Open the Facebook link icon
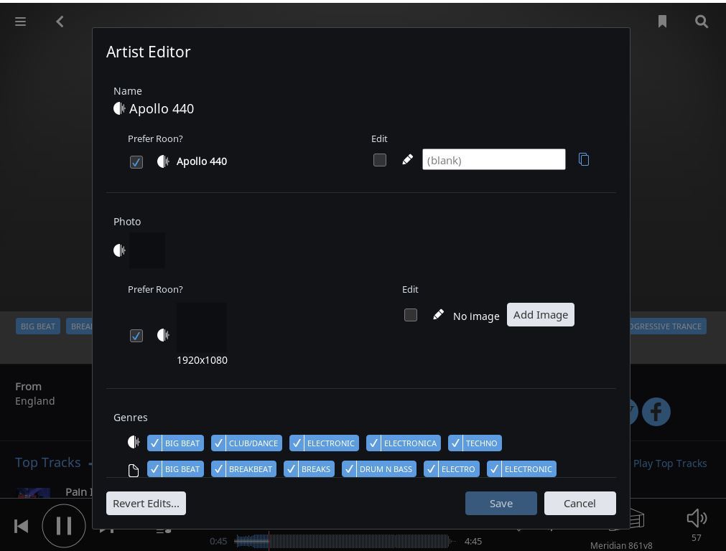726x551 pixels. (x=656, y=411)
